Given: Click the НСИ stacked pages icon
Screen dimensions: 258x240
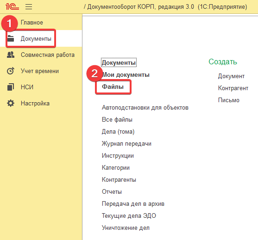Looking at the screenshot, I should tap(11, 87).
